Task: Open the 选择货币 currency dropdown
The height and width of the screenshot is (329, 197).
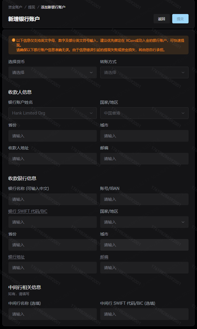Action: coord(52,72)
